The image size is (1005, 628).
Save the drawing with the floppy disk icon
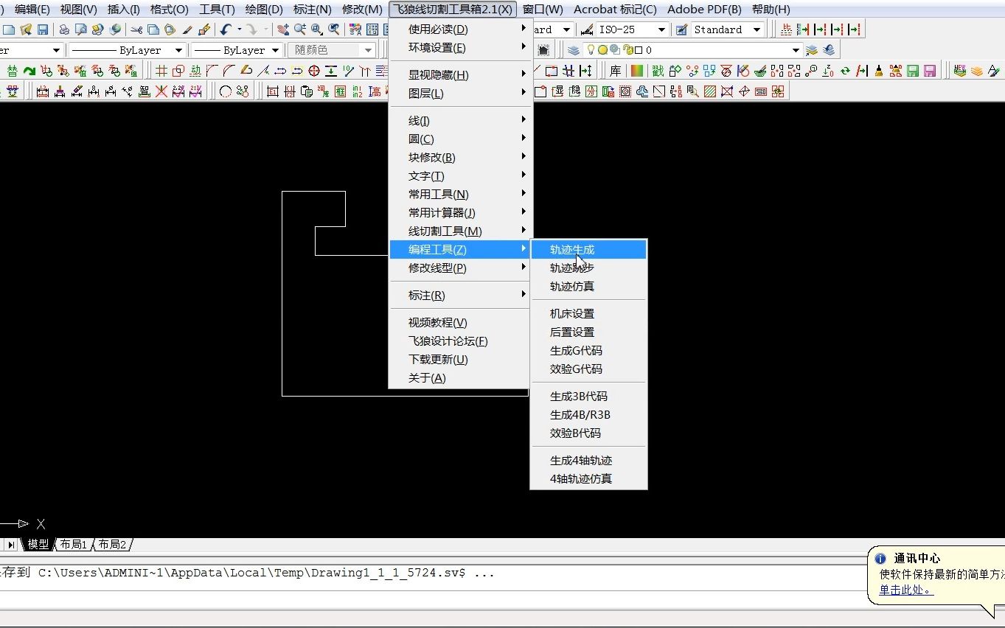click(x=41, y=29)
